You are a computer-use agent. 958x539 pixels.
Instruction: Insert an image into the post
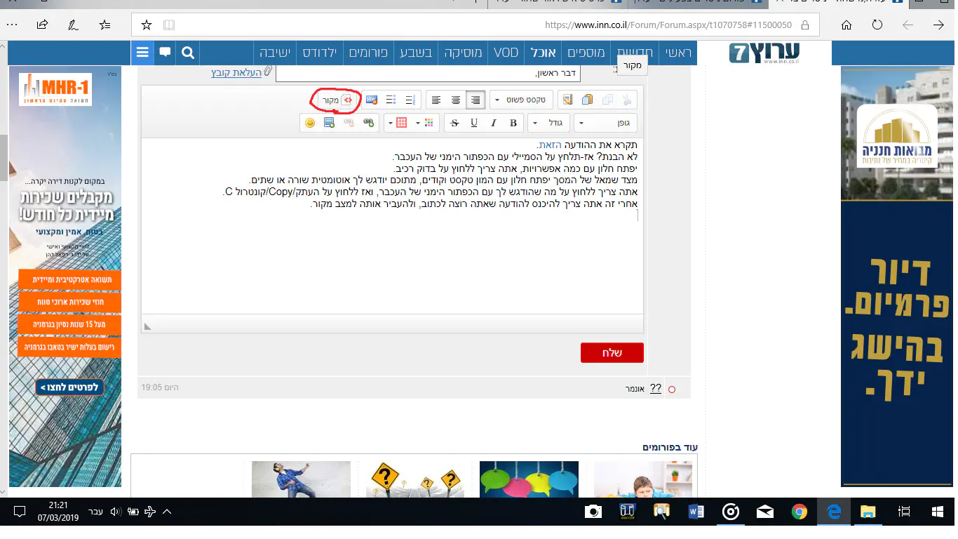point(329,123)
